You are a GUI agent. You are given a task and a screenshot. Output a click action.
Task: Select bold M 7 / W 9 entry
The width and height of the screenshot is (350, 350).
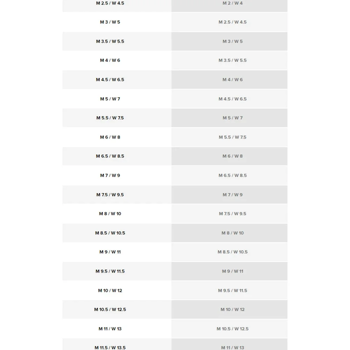[x=110, y=175]
